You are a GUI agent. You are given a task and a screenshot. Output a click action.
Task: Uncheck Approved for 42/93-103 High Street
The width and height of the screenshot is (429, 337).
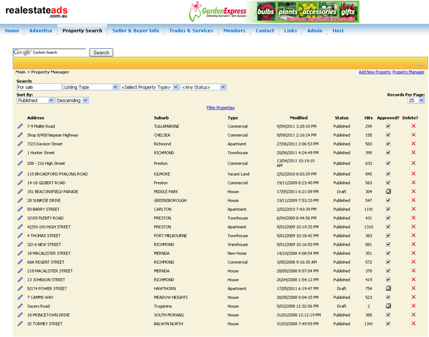tap(388, 226)
